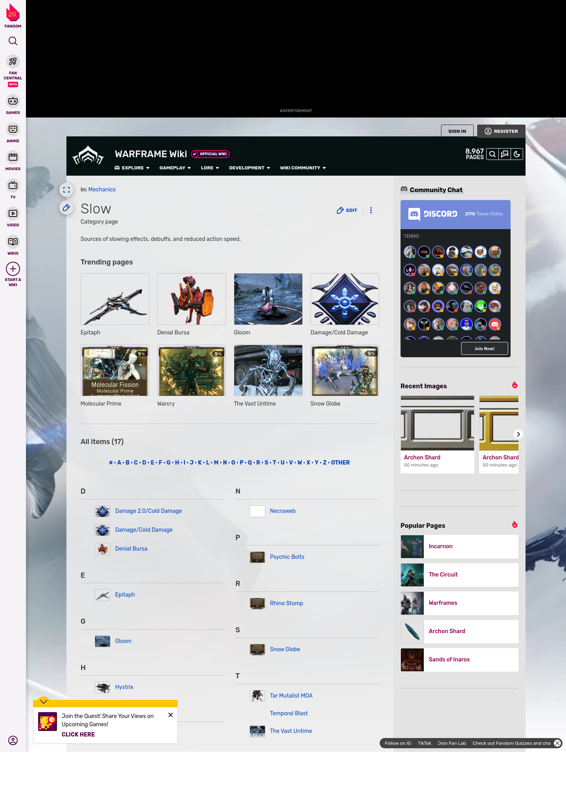Screen dimensions: 566x786
Task: Open Sands of Inaros popular page
Action: point(459,659)
